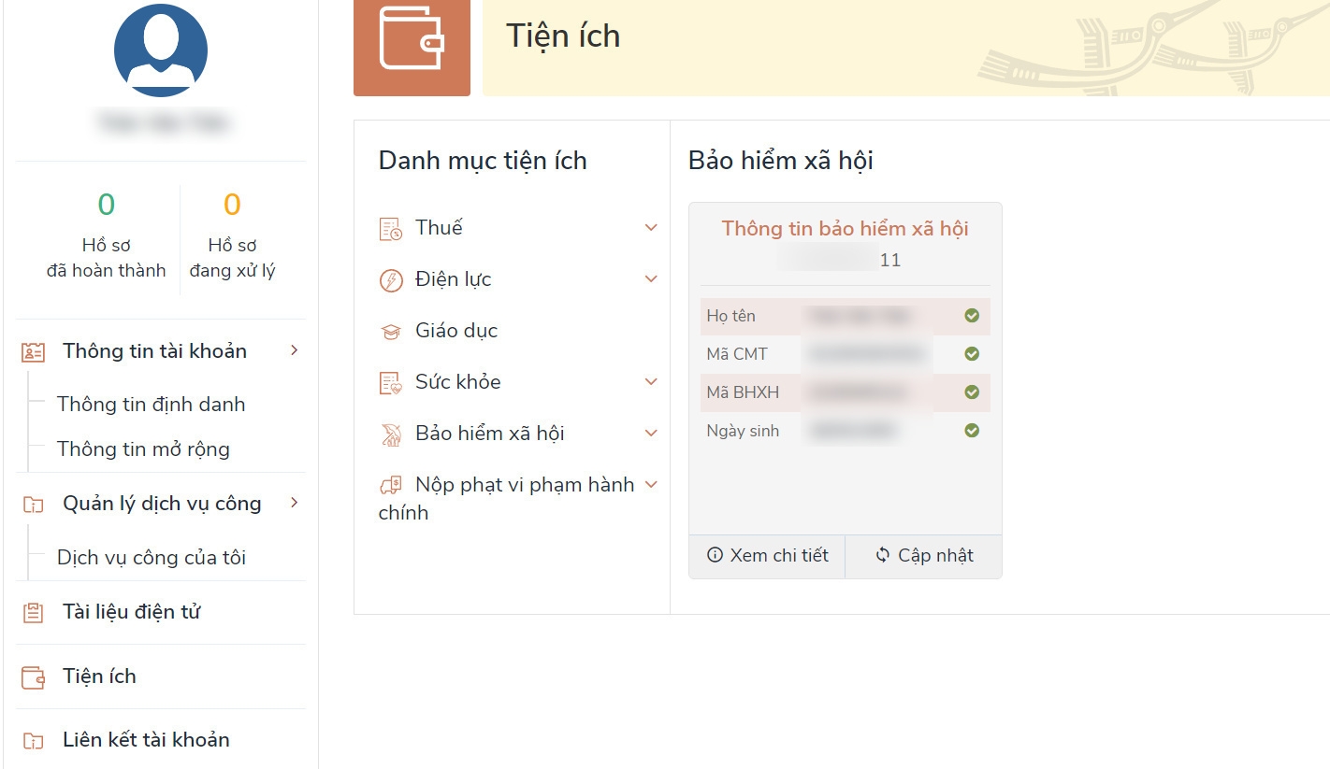Expand the Thuế category chevron
The width and height of the screenshot is (1330, 769).
pyautogui.click(x=651, y=227)
